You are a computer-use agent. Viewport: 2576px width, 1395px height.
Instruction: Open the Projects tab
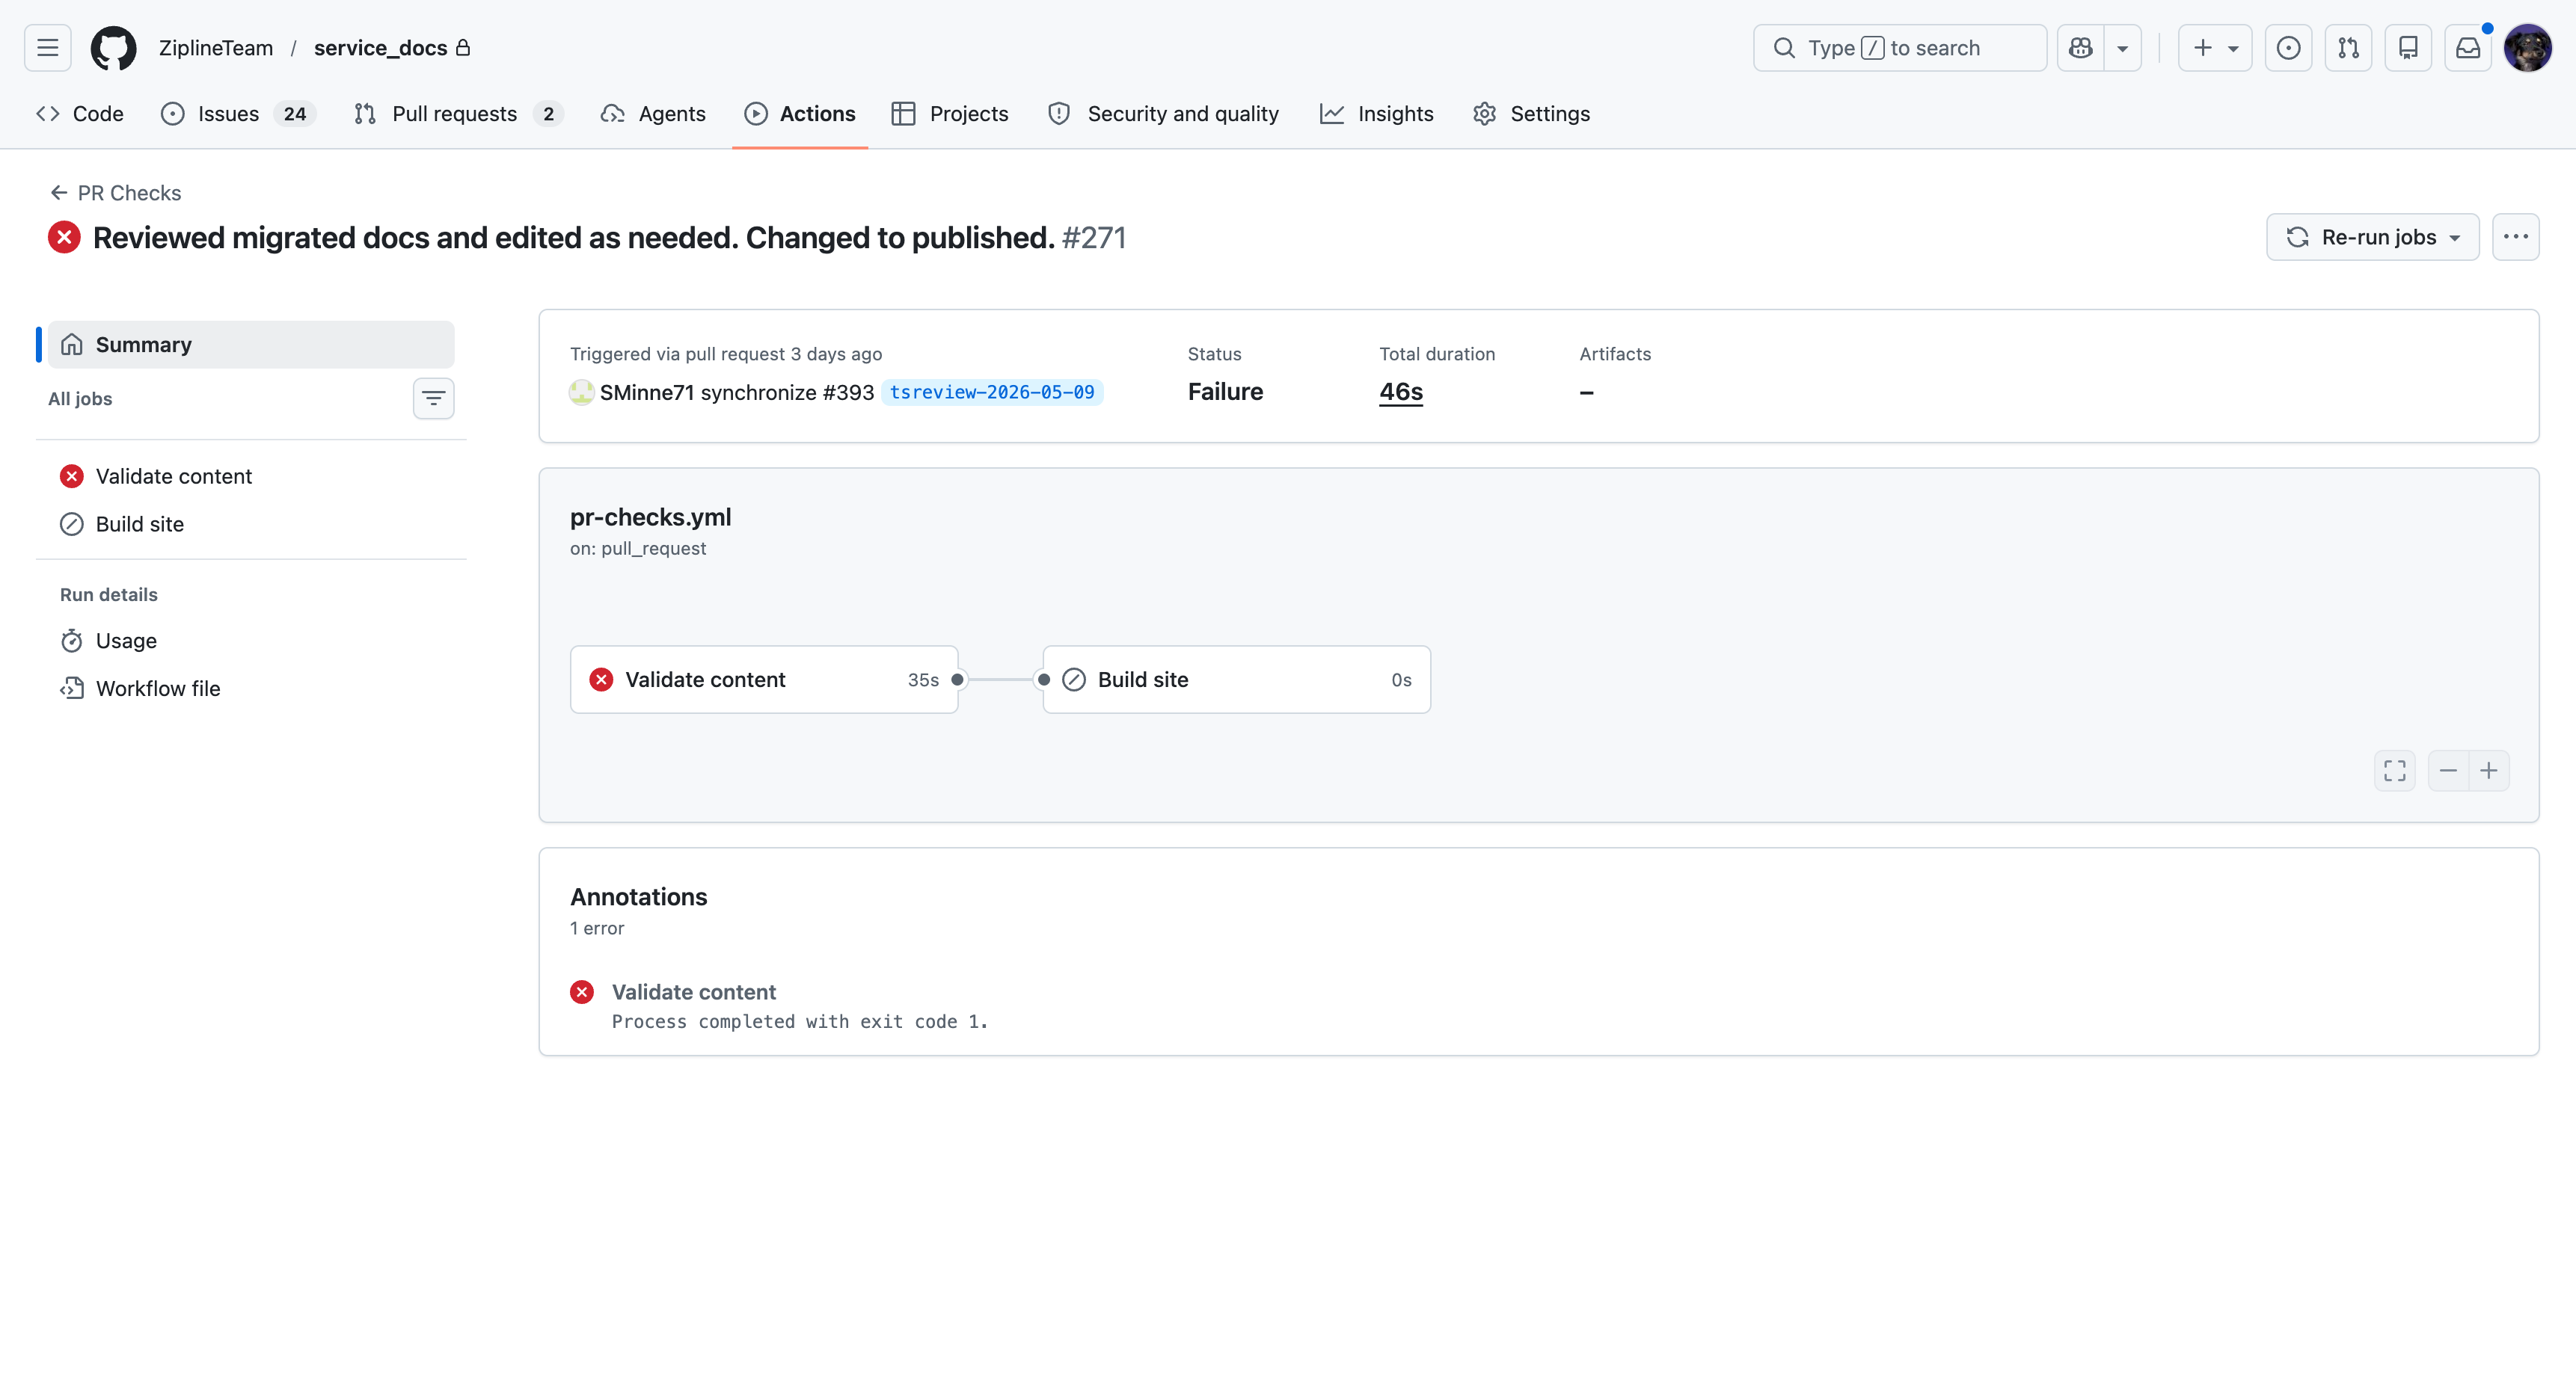pyautogui.click(x=950, y=114)
